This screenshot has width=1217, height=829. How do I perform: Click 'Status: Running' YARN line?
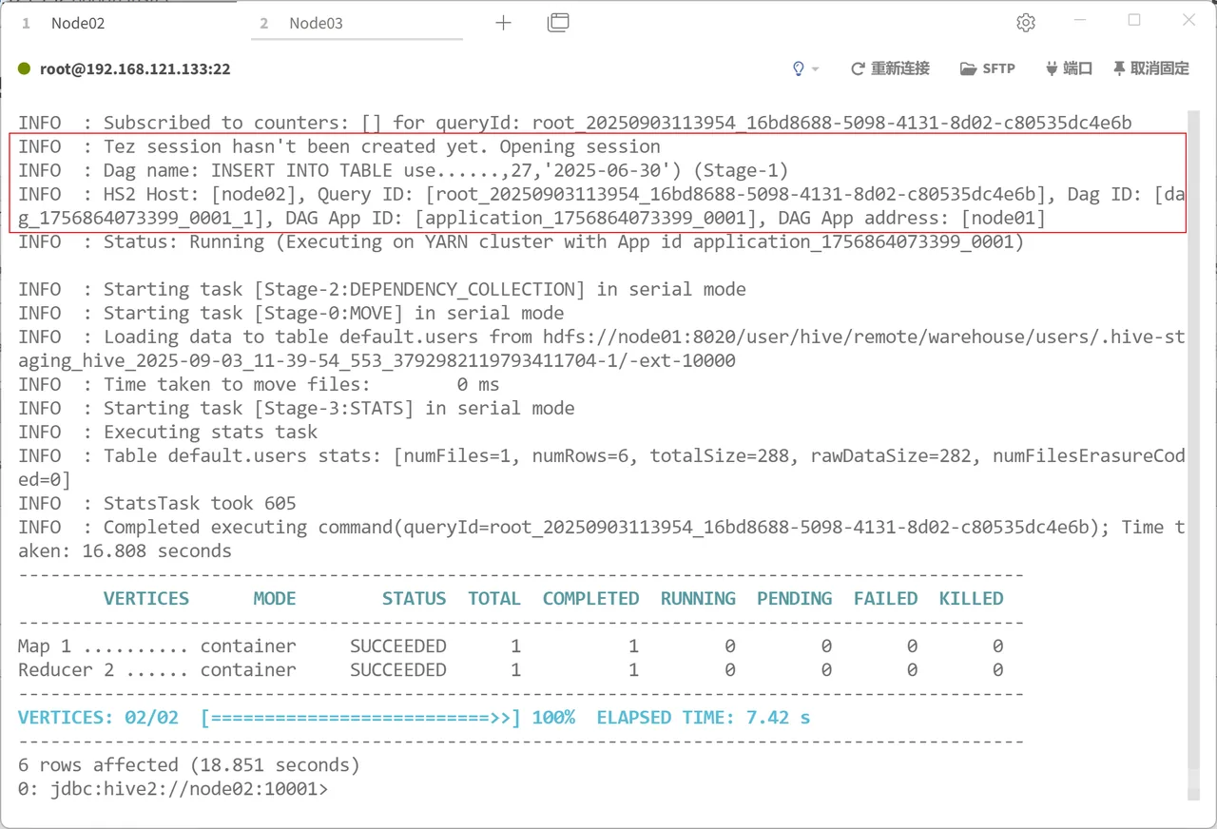pos(521,242)
